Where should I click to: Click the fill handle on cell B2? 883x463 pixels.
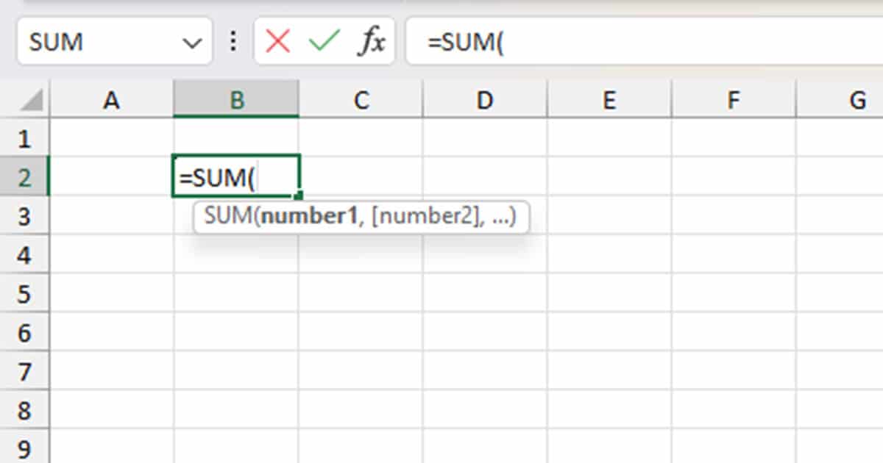298,195
